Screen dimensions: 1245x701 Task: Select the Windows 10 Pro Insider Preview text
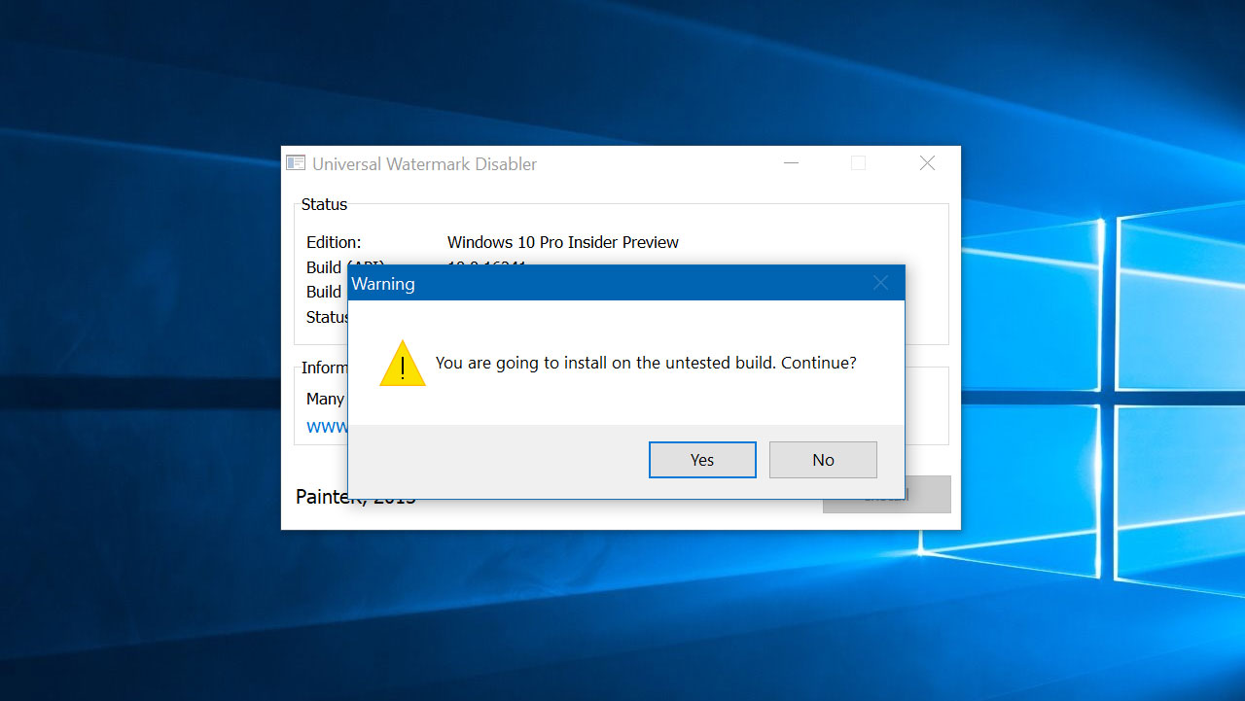[x=562, y=242]
